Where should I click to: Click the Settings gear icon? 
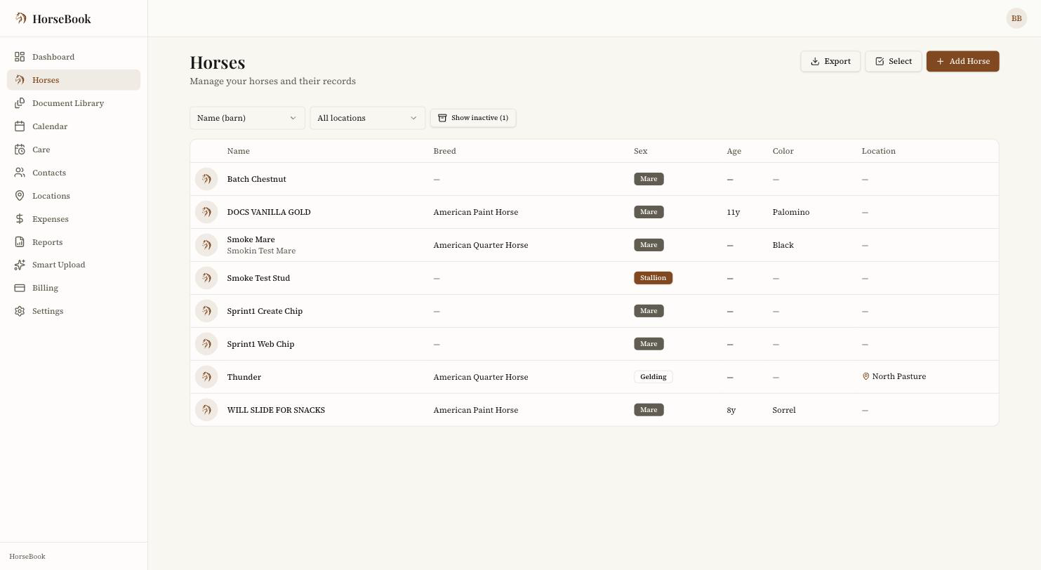pos(20,311)
